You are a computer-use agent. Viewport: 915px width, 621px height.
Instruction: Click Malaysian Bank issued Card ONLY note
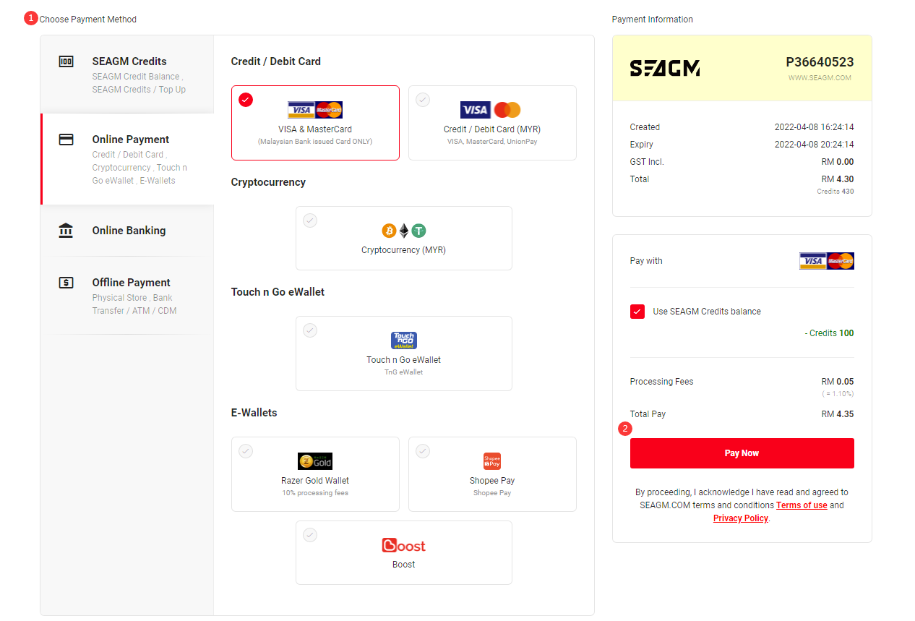click(315, 142)
